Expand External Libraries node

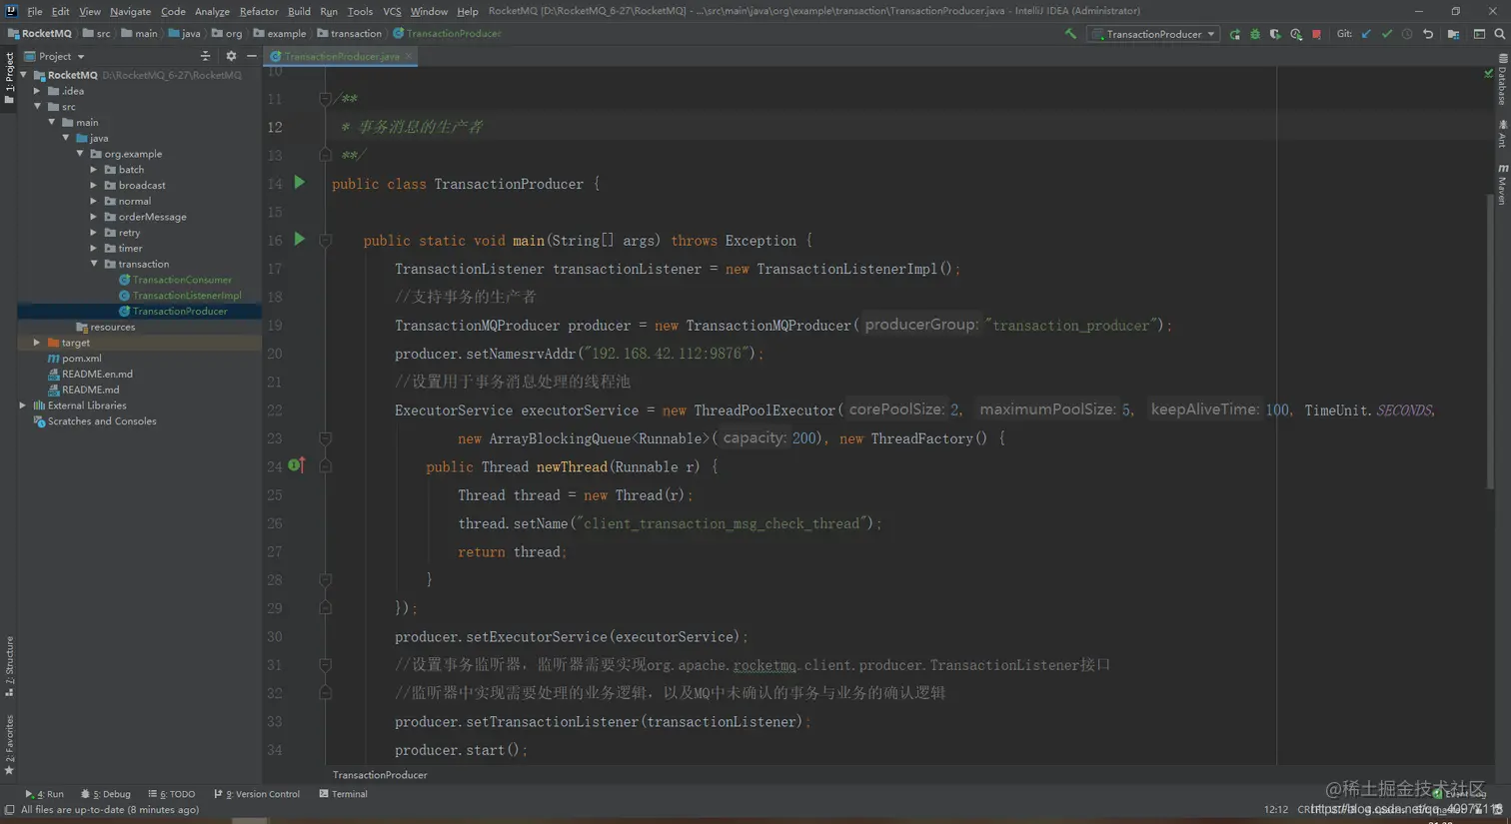click(x=24, y=406)
